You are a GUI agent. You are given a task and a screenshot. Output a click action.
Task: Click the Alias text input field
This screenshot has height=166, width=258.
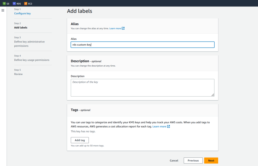click(142, 45)
